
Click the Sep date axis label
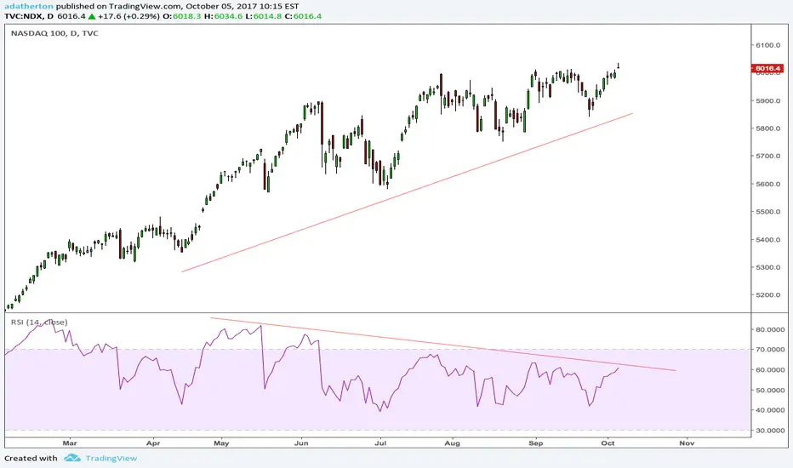(535, 442)
